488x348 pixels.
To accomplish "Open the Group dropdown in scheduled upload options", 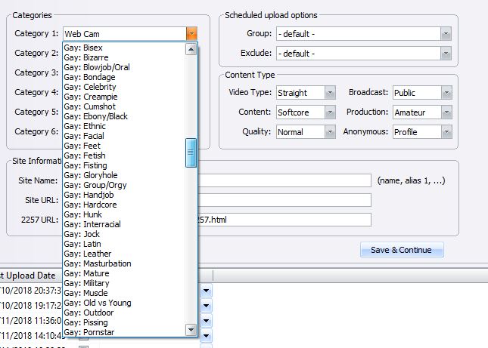I will [x=446, y=34].
